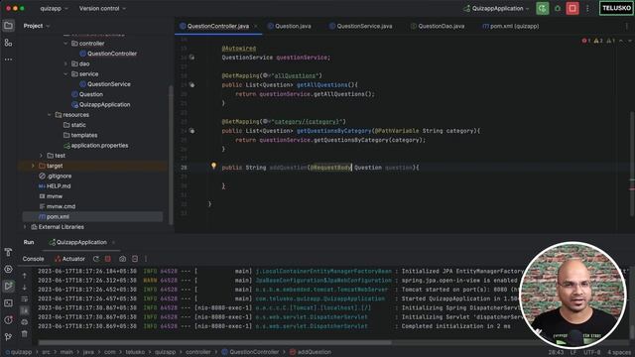Image resolution: width=635 pixels, height=357 pixels.
Task: Click UTF-8 encoding in status bar
Action: [x=591, y=353]
